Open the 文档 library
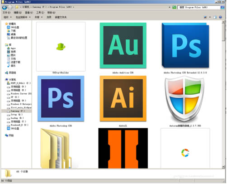This screenshot has width=227, height=184. [11, 58]
